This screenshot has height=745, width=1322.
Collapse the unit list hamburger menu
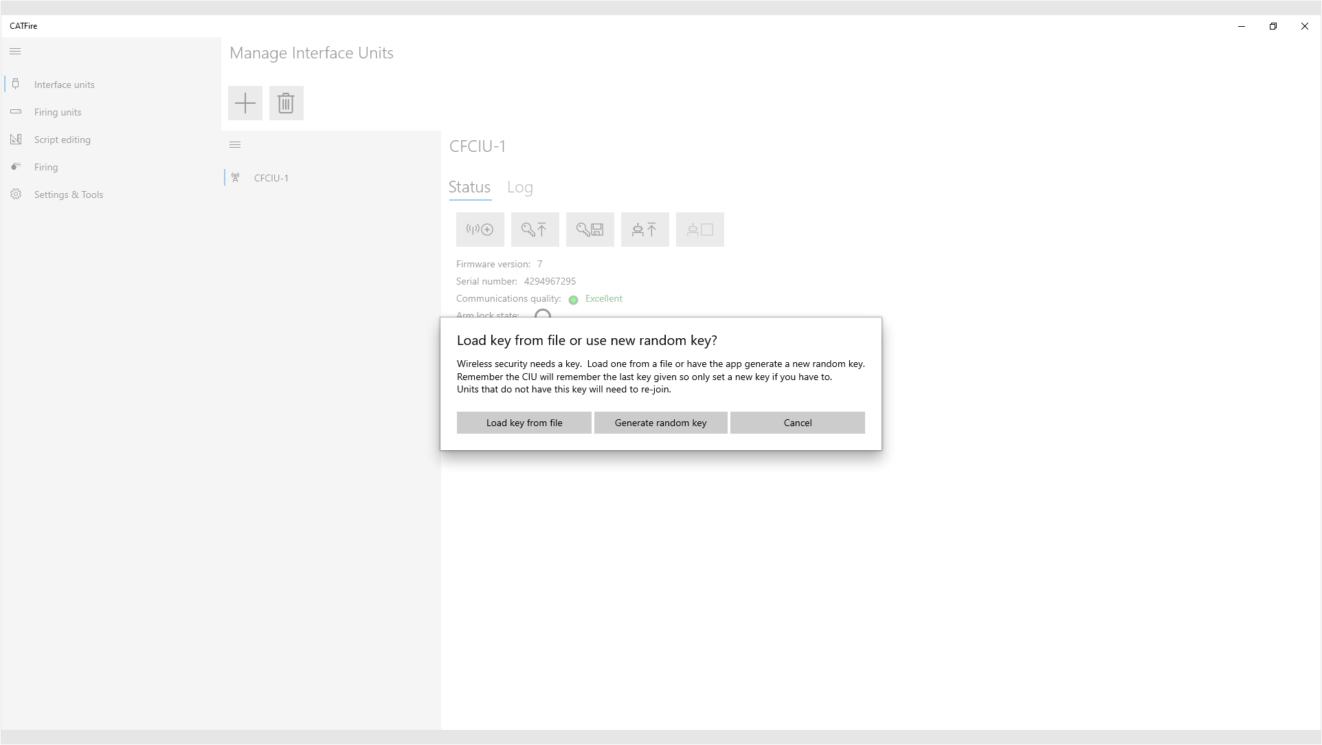[235, 145]
